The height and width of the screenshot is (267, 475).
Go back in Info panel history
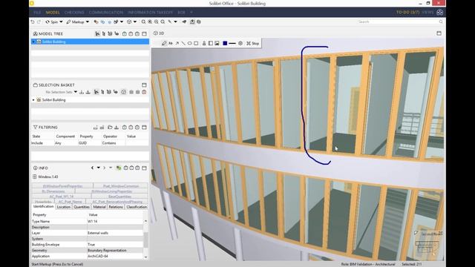(x=92, y=168)
